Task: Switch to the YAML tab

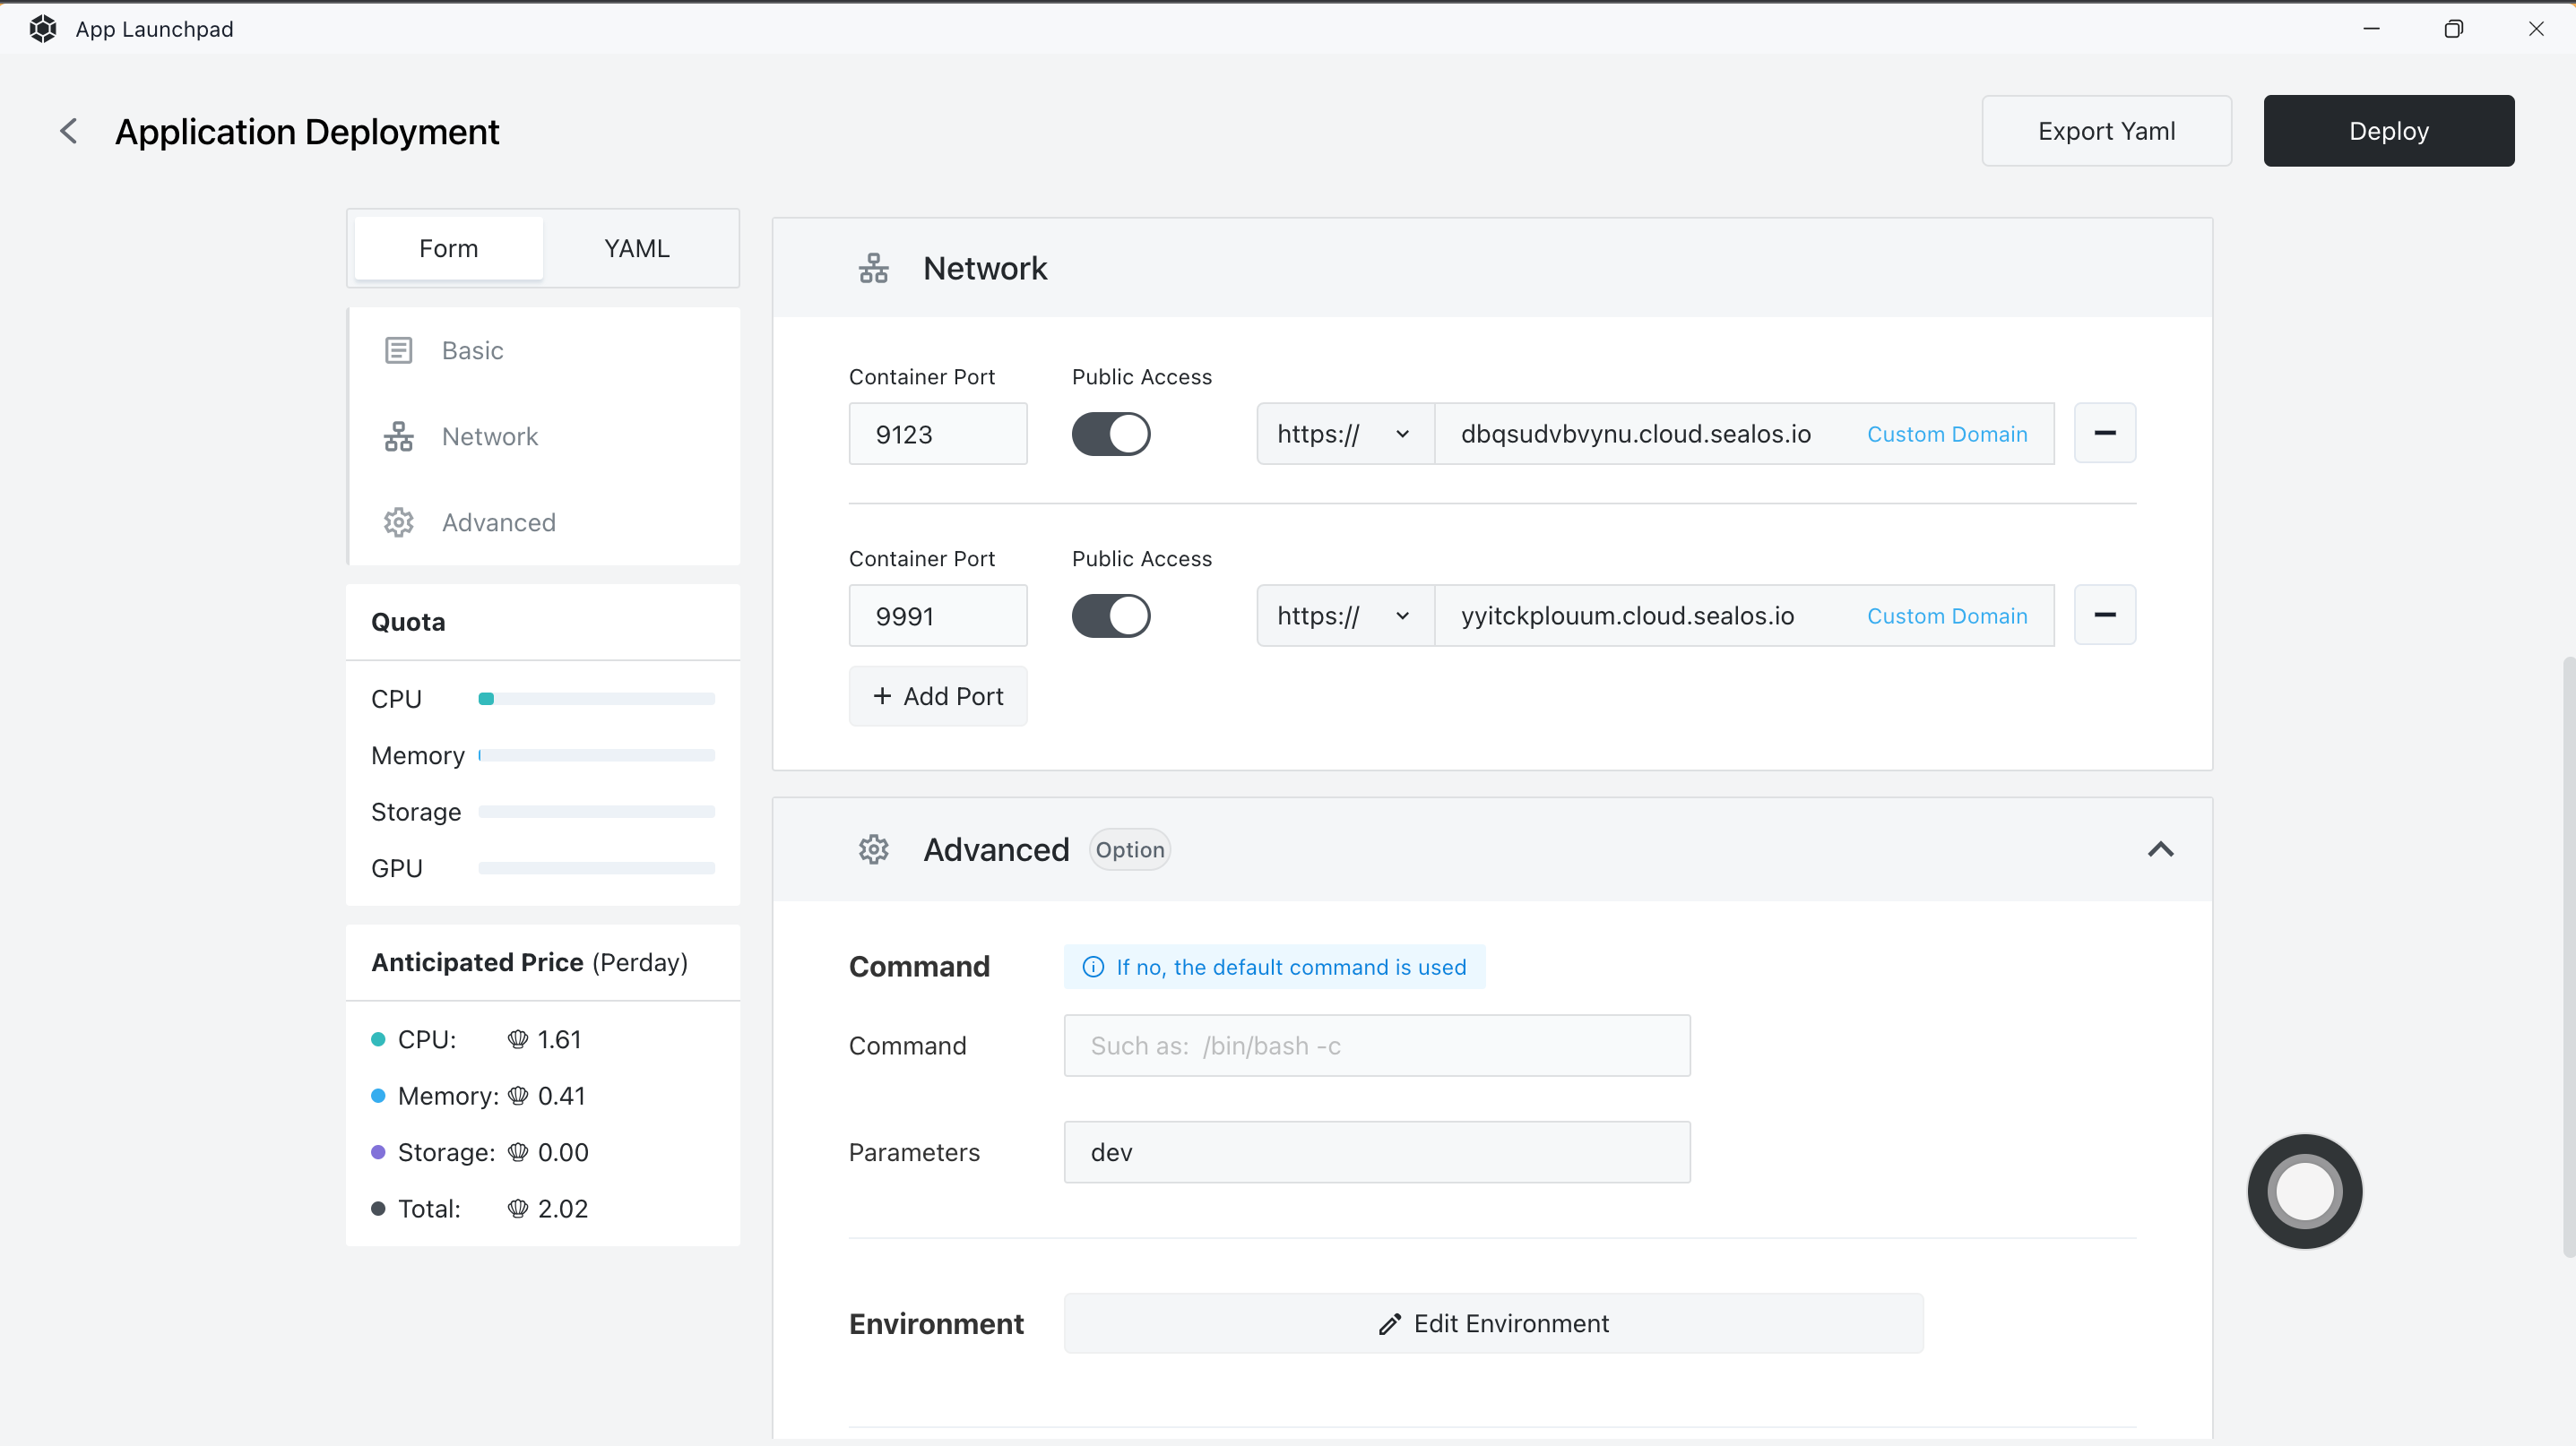Action: [x=636, y=249]
